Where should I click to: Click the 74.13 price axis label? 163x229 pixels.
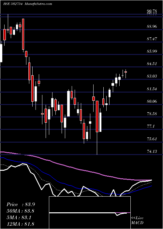(x=152, y=151)
